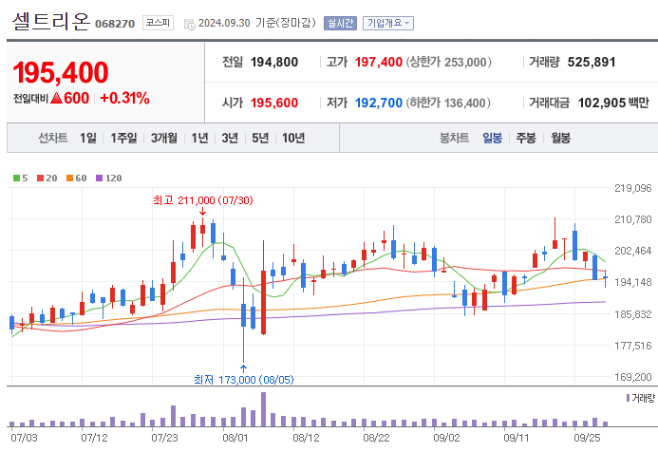Viewport: 658px width, 452px height.
Task: Select the 일봉 candle chart tab
Action: pyautogui.click(x=492, y=138)
